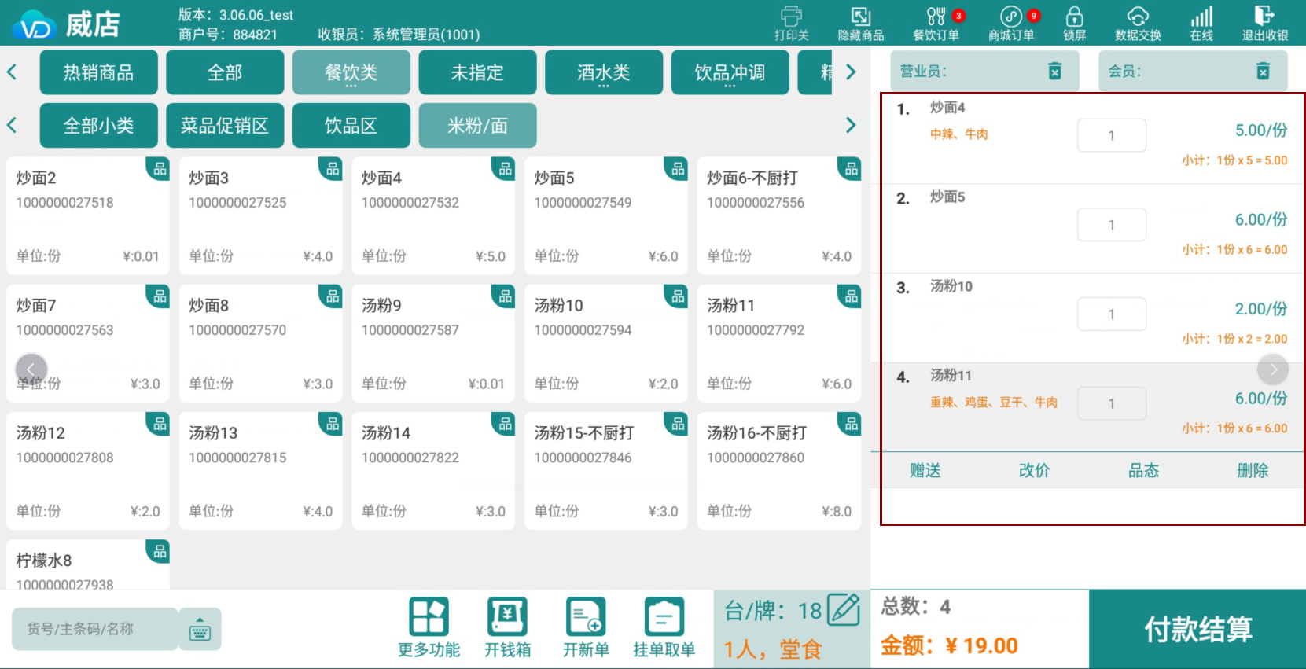Clear the 营业员 salesperson field

point(1055,72)
